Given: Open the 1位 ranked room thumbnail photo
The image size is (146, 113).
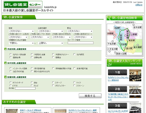Looking at the screenshot, I should coord(135,75).
